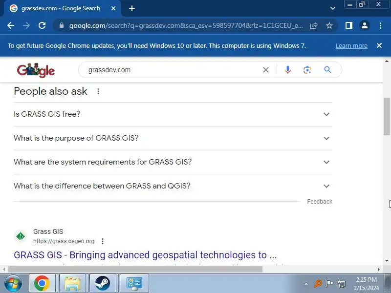Screen dimensions: 391x293
Task: Search by image with Google Lens
Action: click(x=307, y=70)
